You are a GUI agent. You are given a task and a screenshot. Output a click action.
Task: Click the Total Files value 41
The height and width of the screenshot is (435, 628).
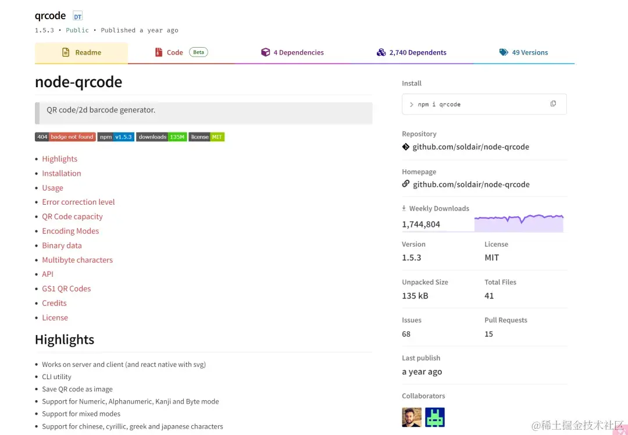point(489,295)
